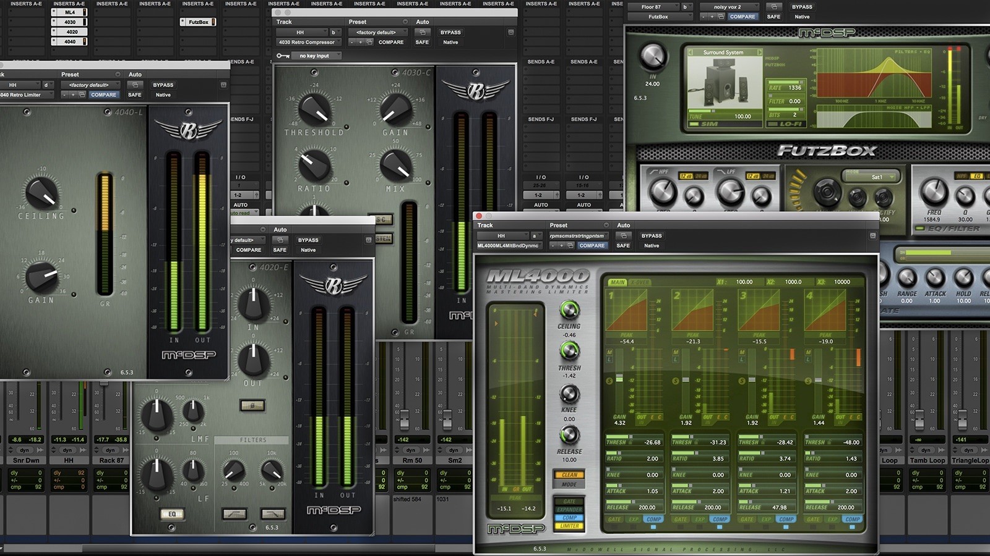Click the 4020-E equalizer OUT knob
This screenshot has width=990, height=556.
pyautogui.click(x=253, y=360)
